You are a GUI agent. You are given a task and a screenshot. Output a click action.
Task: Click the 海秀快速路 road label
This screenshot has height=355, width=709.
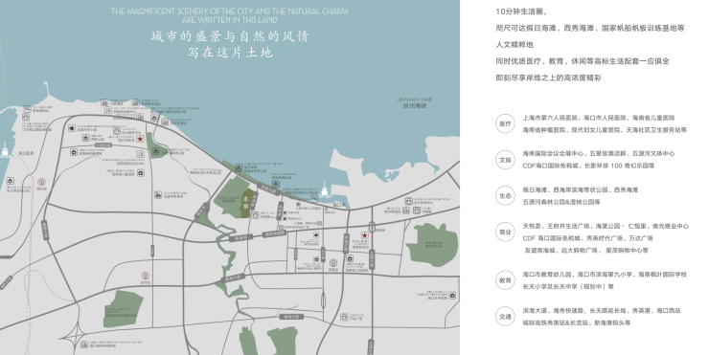point(275,234)
